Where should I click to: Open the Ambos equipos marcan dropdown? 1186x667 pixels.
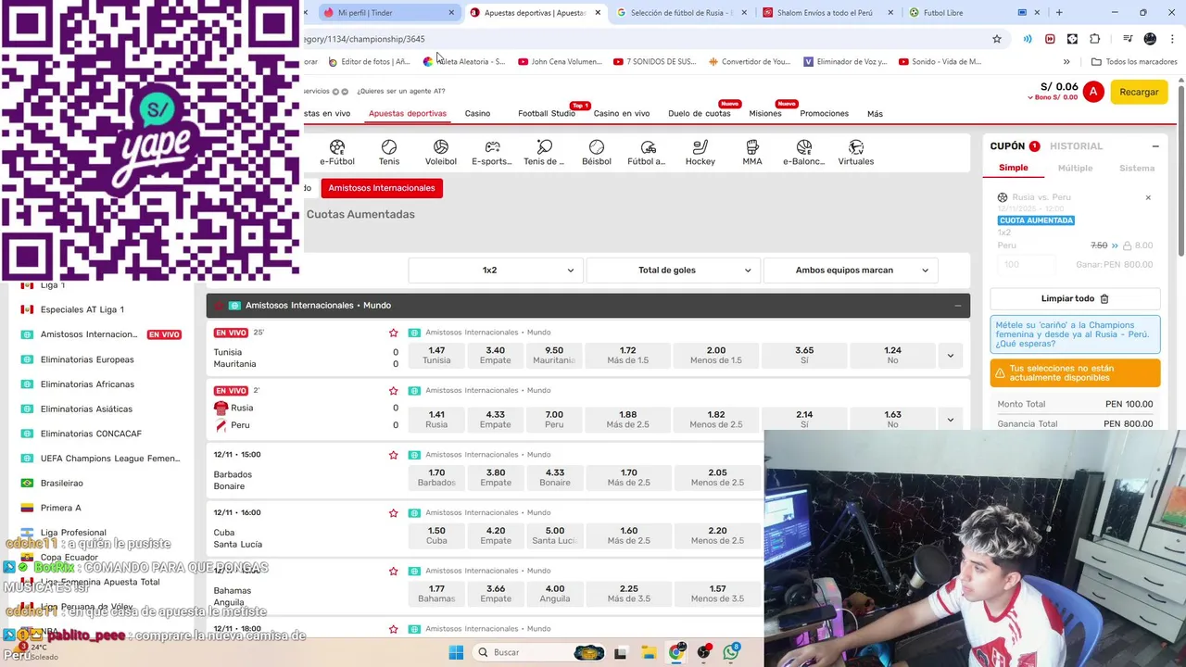[x=851, y=271]
